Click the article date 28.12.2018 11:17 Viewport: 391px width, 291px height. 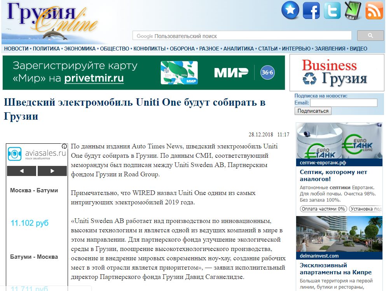269,135
